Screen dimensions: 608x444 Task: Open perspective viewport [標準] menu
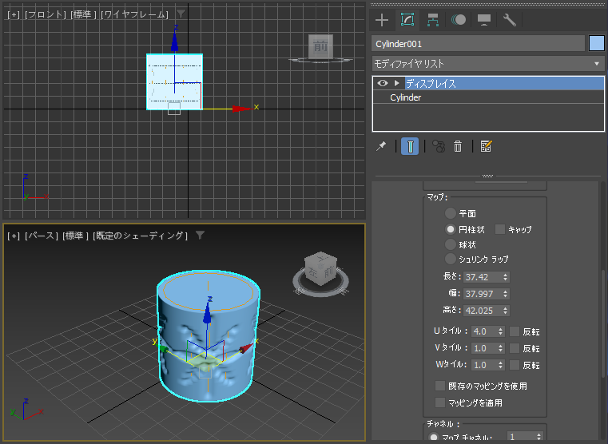tap(75, 236)
